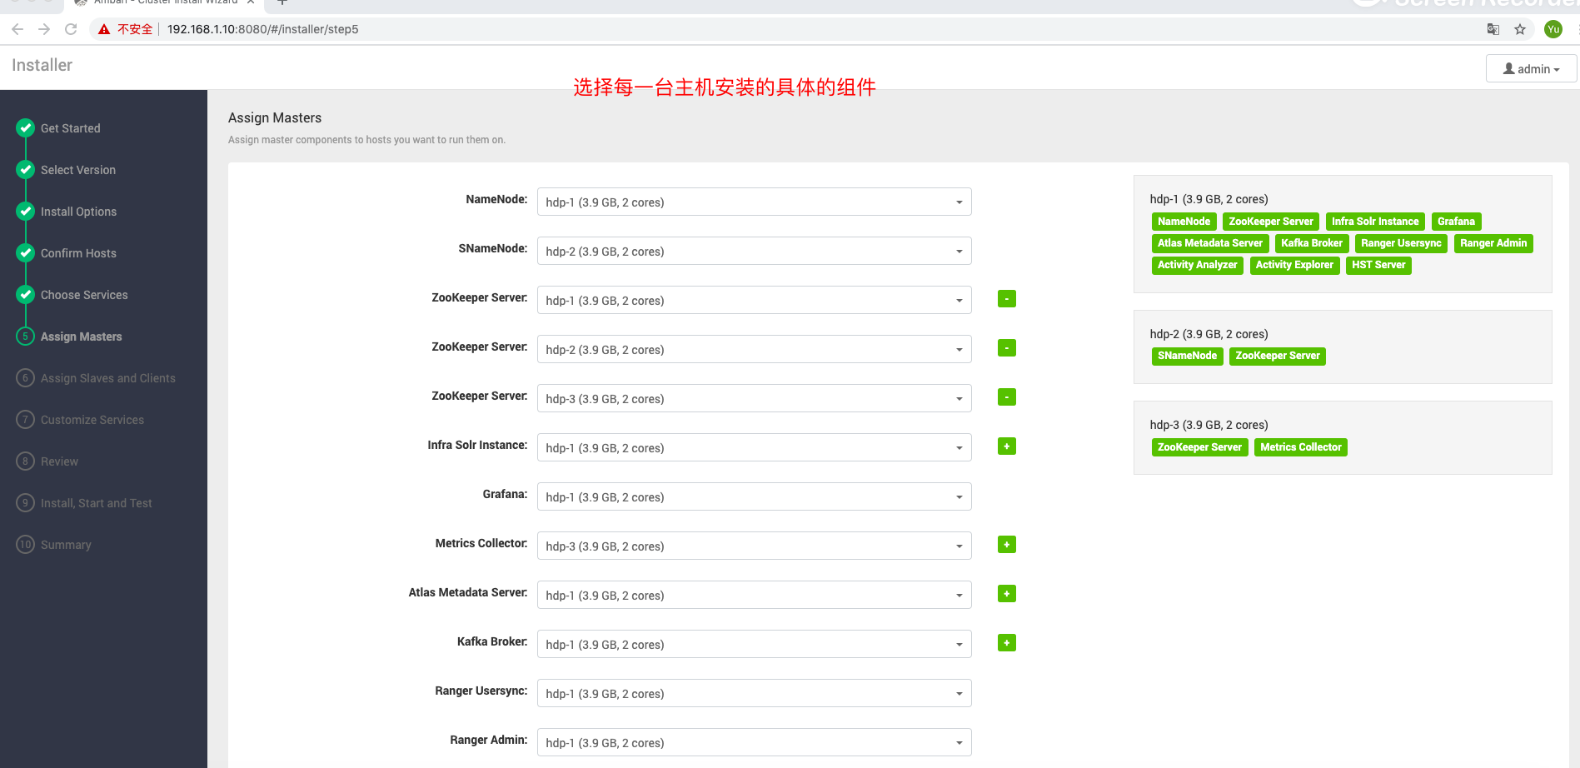Open the admin user menu

[1531, 68]
